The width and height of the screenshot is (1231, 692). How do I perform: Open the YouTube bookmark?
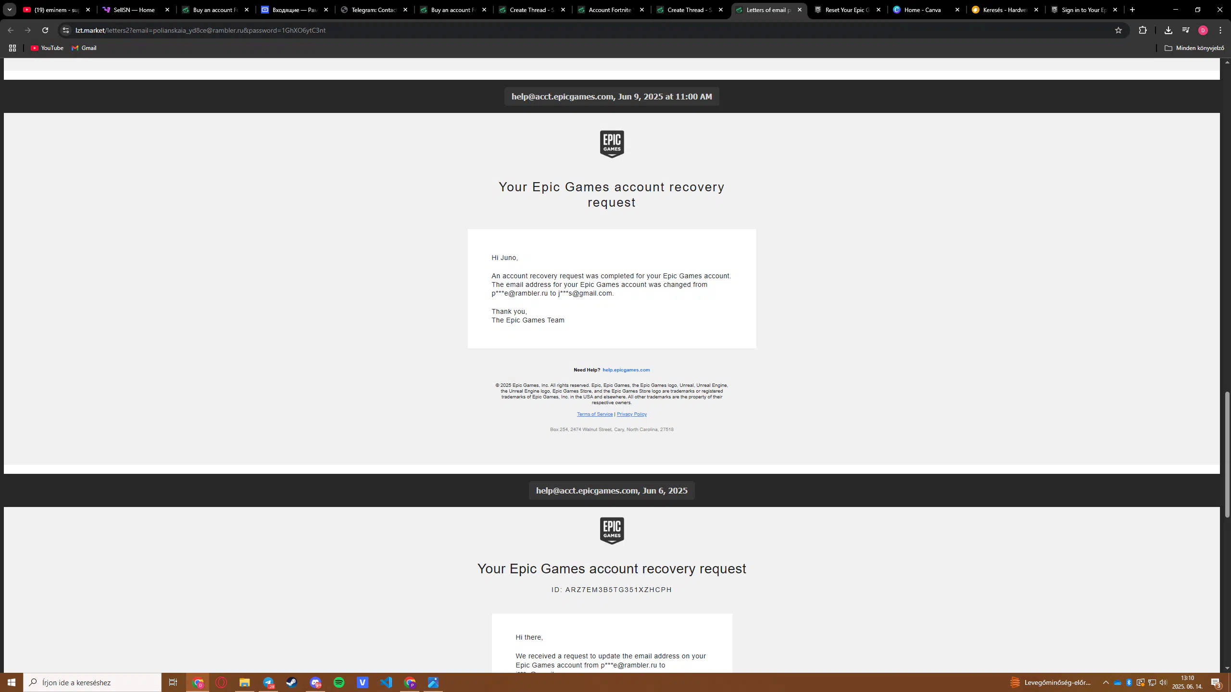pos(47,48)
